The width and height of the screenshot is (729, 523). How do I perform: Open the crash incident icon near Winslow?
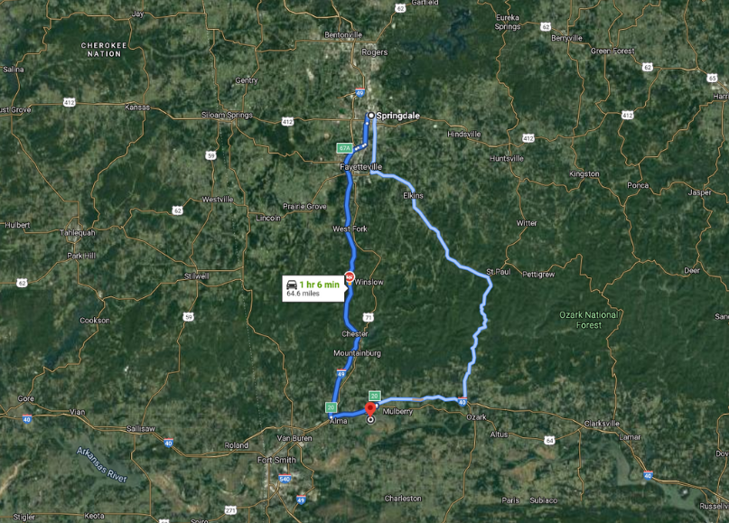[350, 277]
